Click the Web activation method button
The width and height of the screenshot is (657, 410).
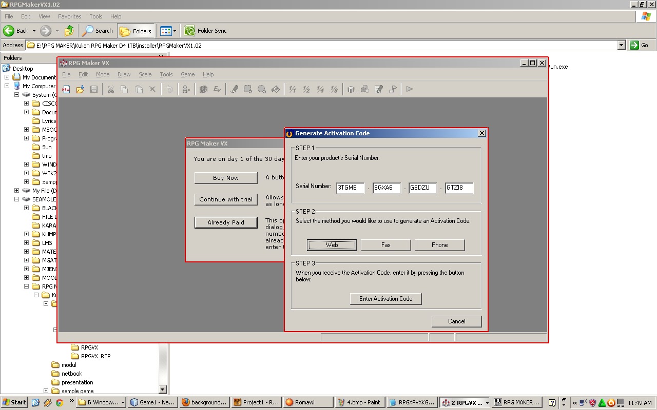(332, 245)
